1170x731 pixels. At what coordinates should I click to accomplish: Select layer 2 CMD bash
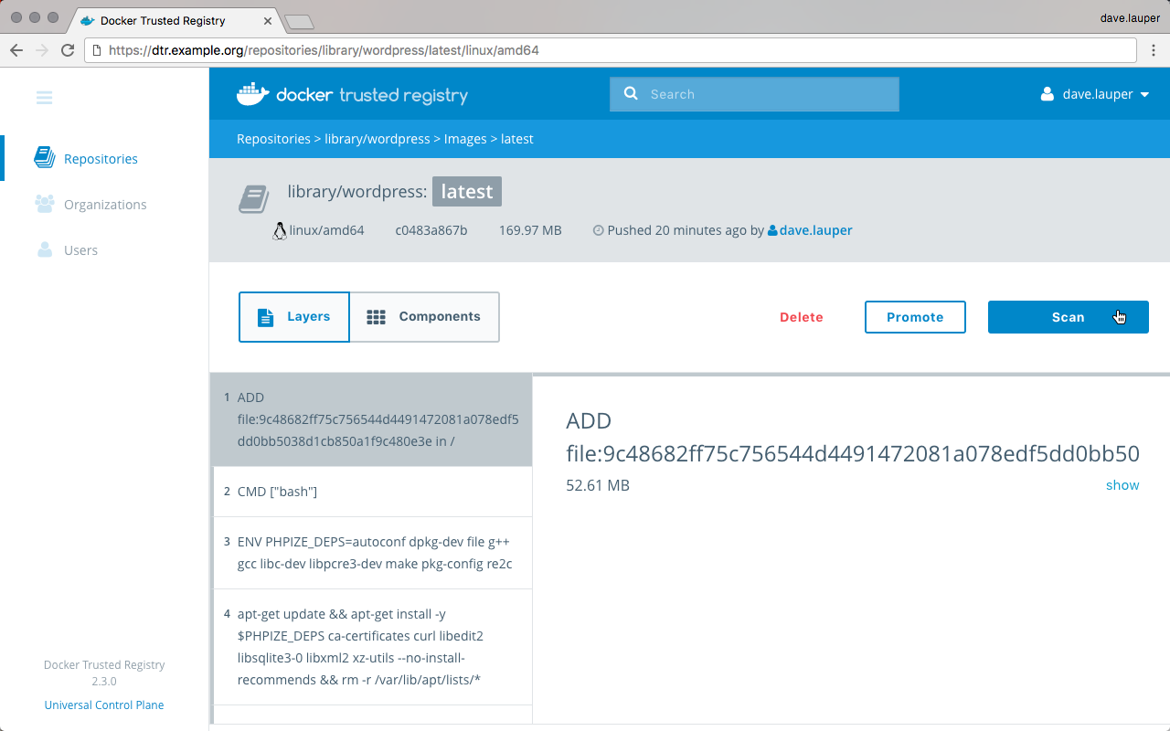pyautogui.click(x=372, y=492)
